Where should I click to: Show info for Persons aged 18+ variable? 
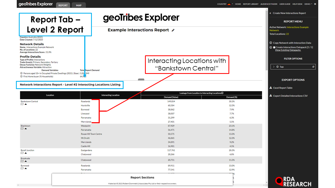click(21, 73)
